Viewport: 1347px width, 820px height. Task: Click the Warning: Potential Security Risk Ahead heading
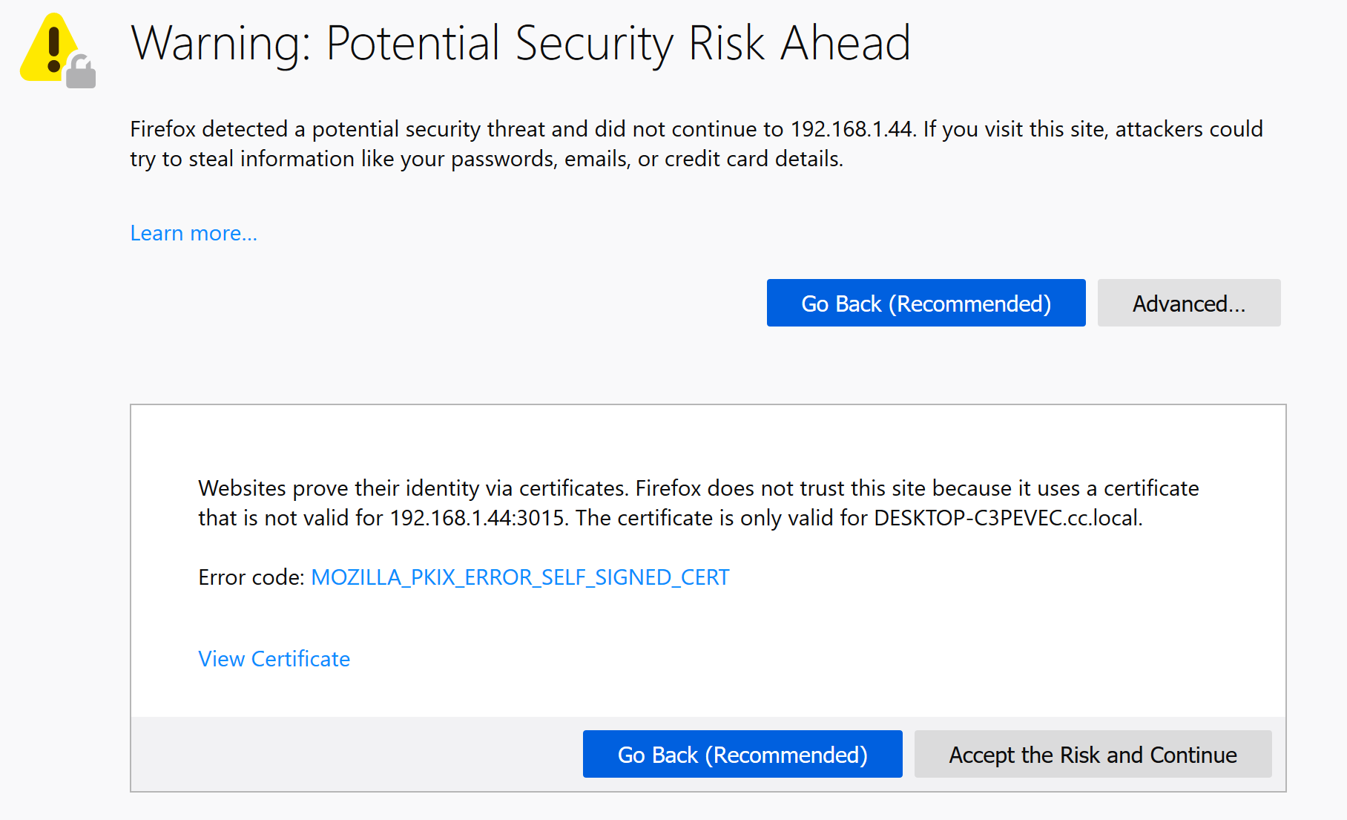click(520, 43)
